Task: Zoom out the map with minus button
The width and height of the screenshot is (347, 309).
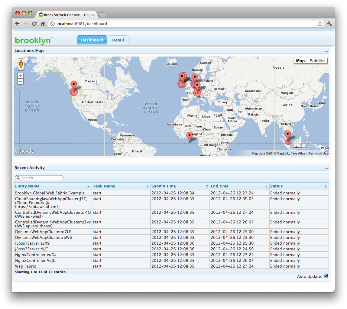Action: 21,81
